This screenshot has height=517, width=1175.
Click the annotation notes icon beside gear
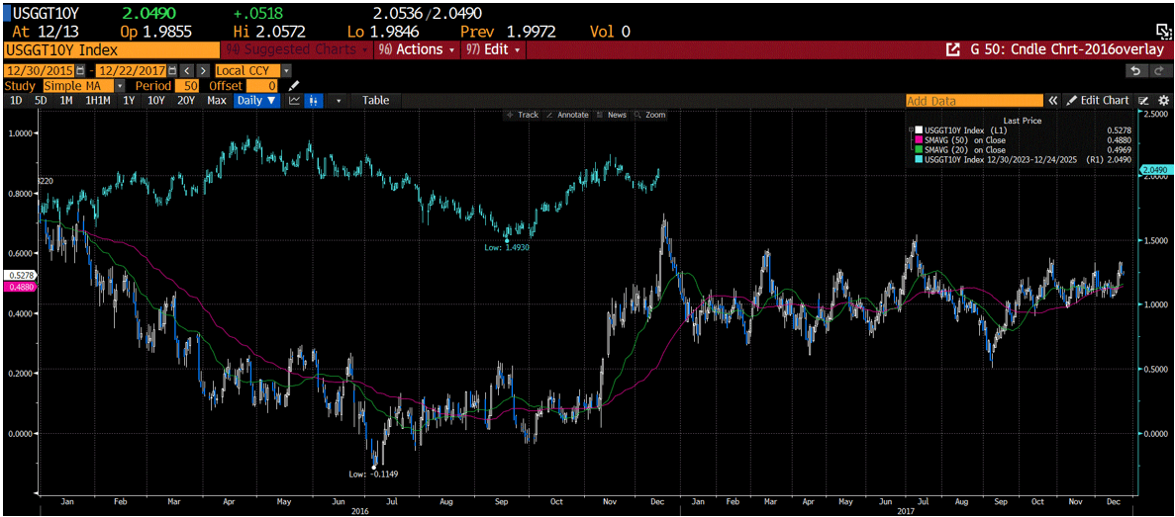coord(1143,100)
